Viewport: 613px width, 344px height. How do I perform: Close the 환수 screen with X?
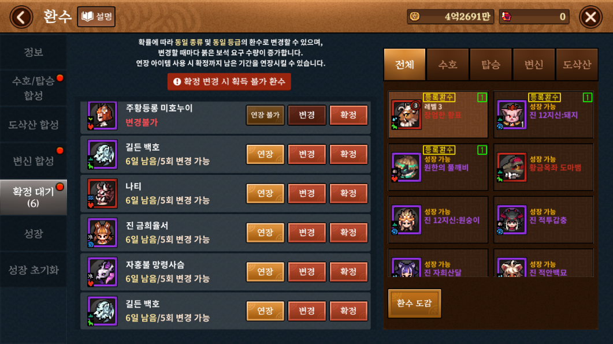pyautogui.click(x=590, y=17)
